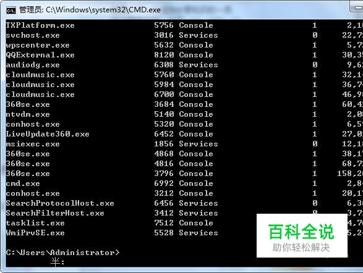The height and width of the screenshot is (273, 363).
Task: Click PID 5760 of first cloudmusic.exe
Action: click(x=164, y=75)
